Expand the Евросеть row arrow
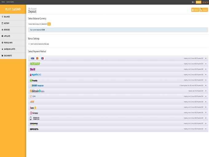This screenshot has height=157, width=209. click(206, 129)
